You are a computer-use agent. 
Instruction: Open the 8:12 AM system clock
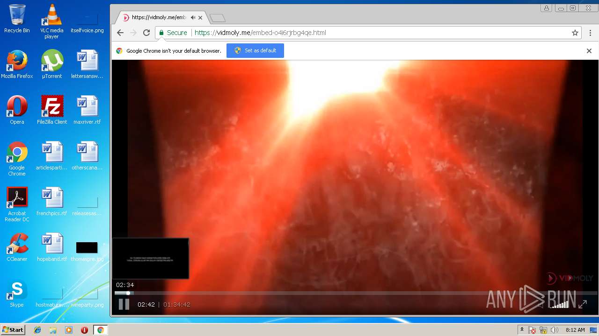[575, 330]
